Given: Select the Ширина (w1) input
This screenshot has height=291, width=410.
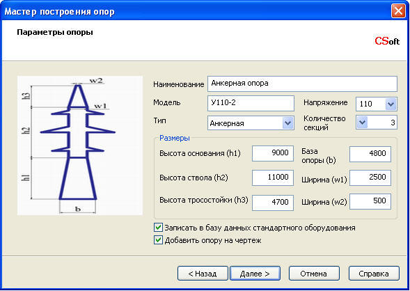Looking at the screenshot, I should (370, 178).
